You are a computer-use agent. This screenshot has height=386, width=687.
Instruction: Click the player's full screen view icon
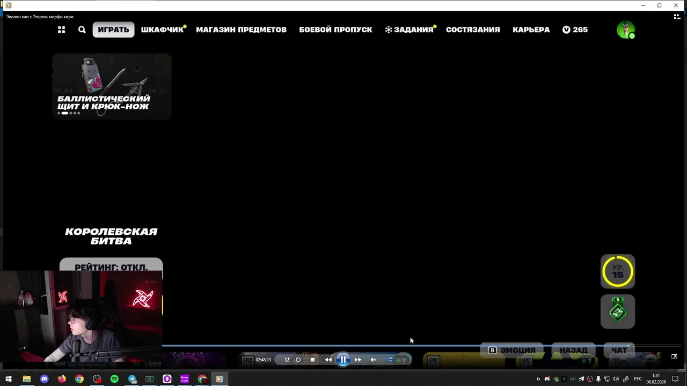pos(674,357)
